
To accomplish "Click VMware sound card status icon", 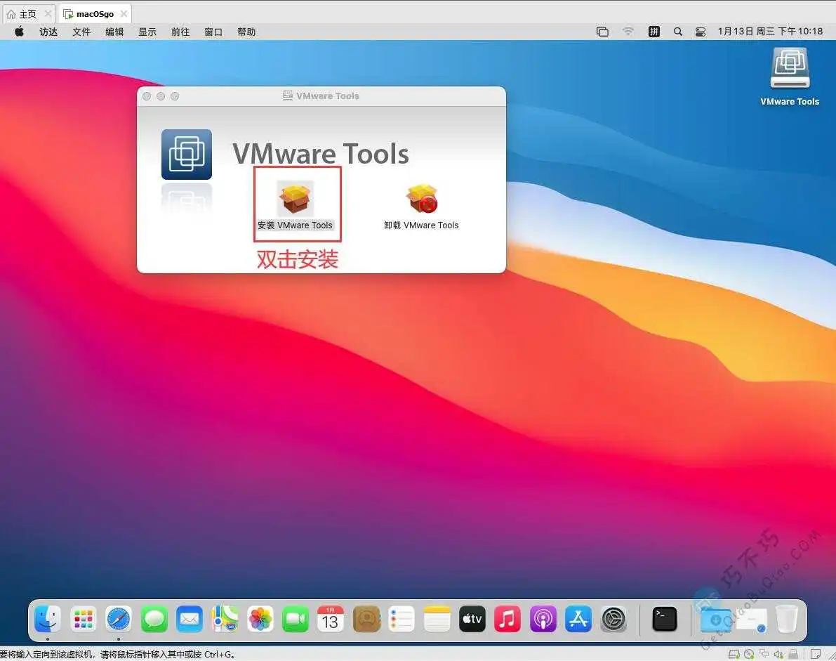I will click(x=779, y=654).
